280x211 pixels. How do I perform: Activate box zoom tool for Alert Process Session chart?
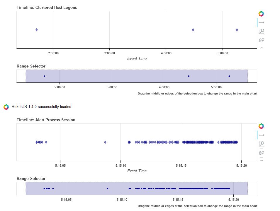(x=262, y=144)
